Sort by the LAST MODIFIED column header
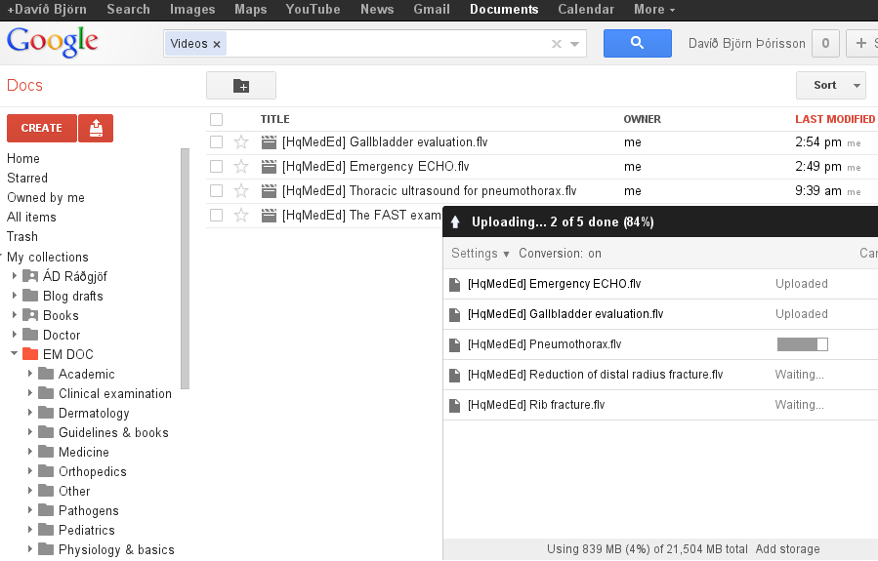Screen dimensions: 878x561 pos(835,119)
